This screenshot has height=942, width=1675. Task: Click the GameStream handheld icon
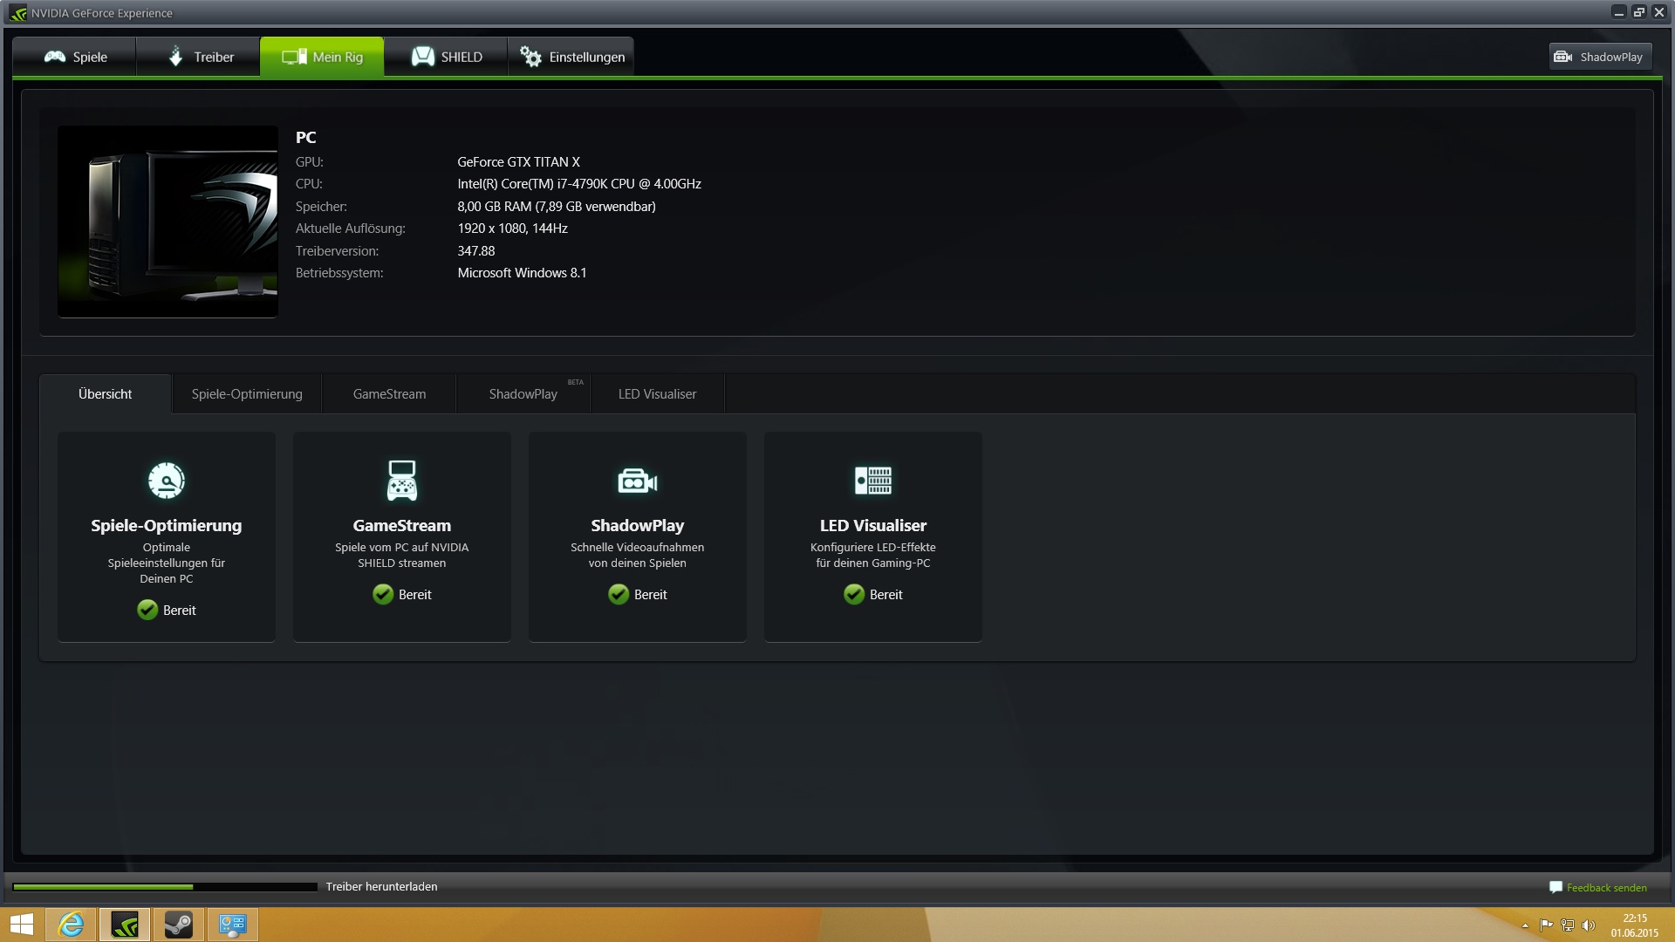[402, 481]
